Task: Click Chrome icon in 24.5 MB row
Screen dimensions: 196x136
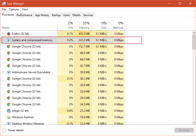Action: [8, 104]
